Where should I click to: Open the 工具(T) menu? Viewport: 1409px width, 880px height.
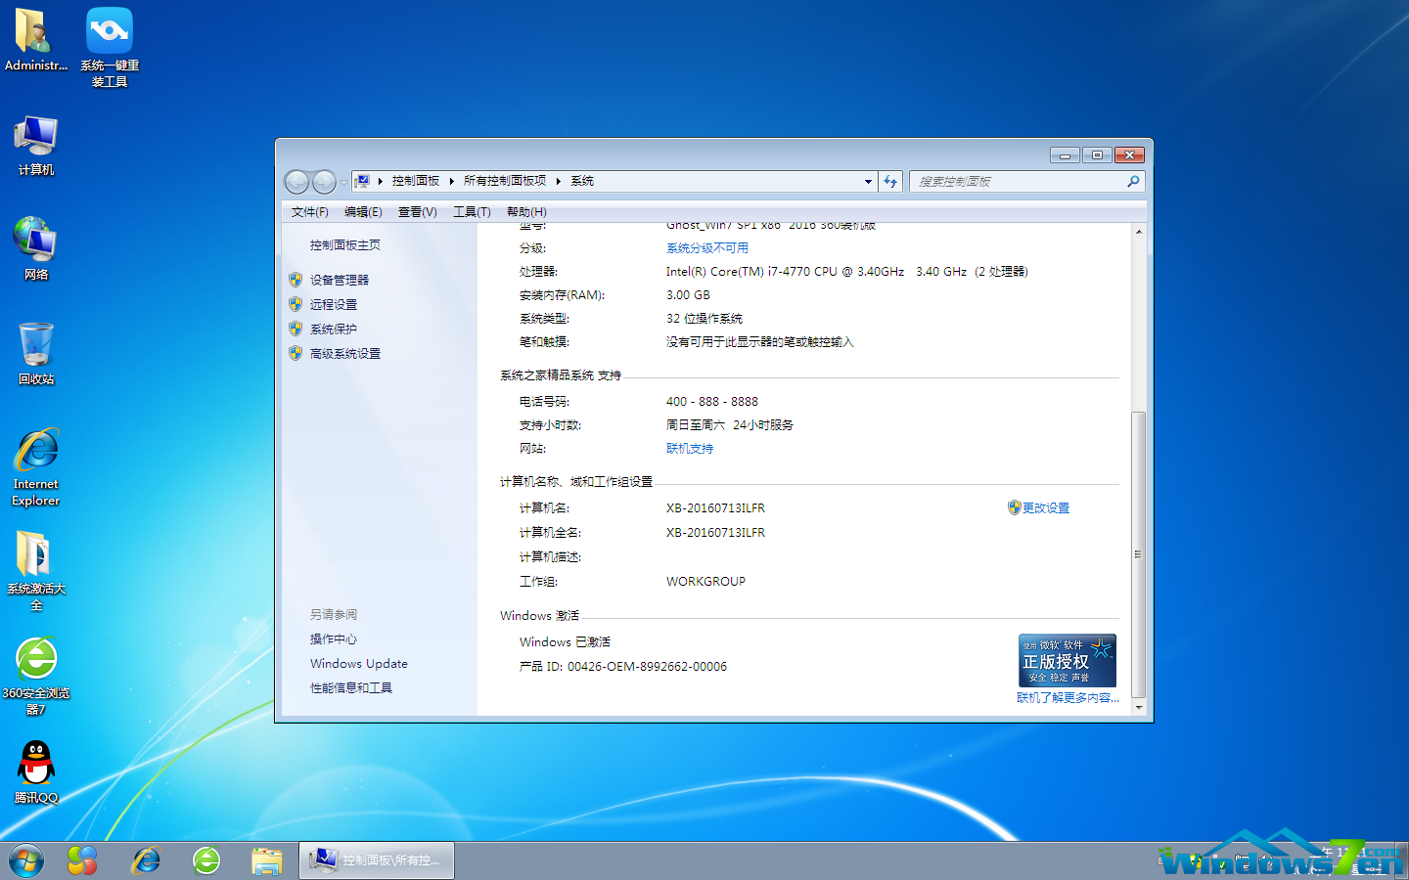pyautogui.click(x=471, y=211)
